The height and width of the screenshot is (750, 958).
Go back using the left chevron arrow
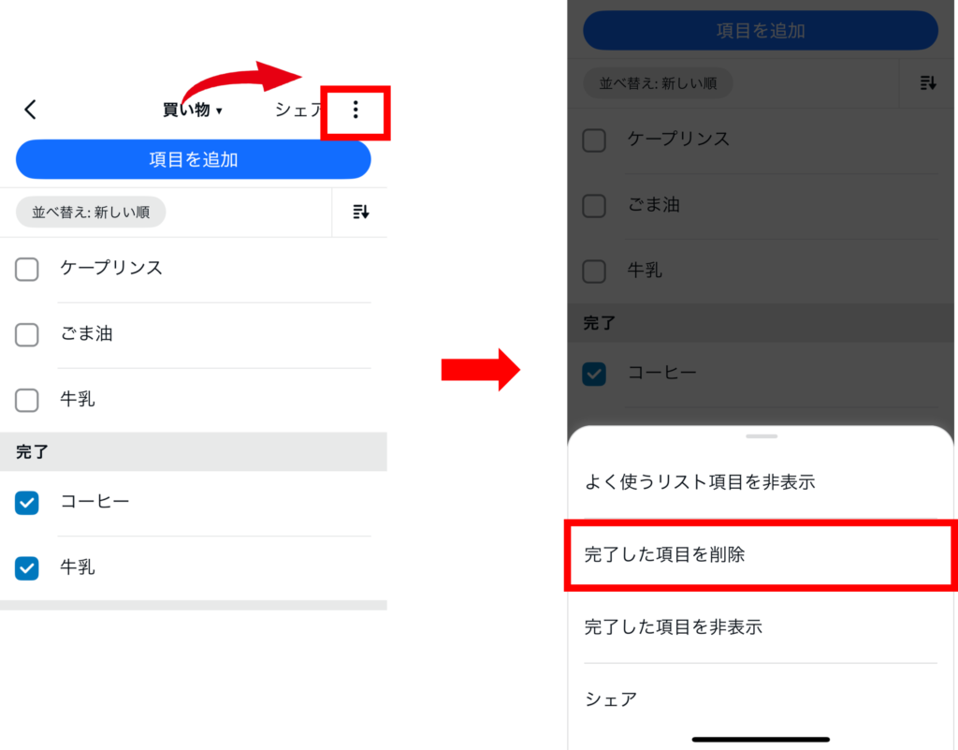(30, 110)
